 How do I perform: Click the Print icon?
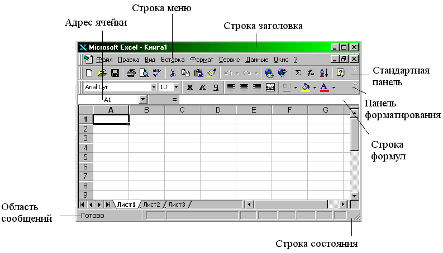pos(131,73)
